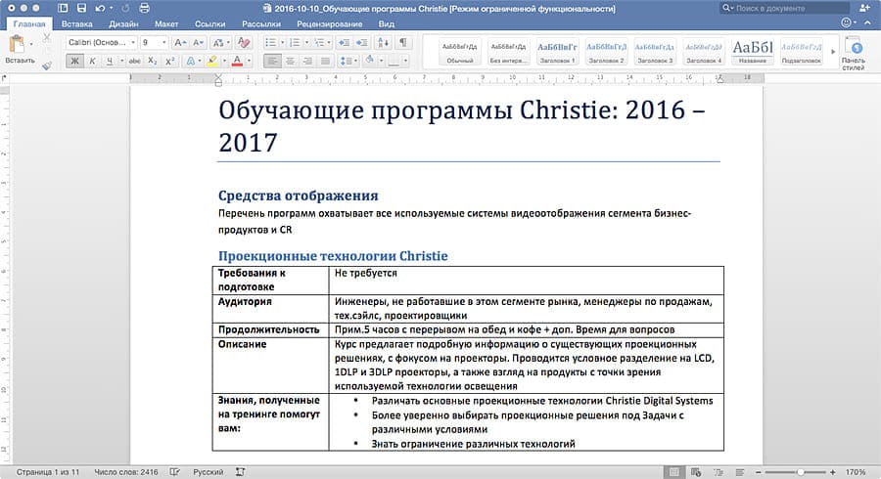Collapse the ribbon with the up chevron
Viewport: 881px width, 479px height.
pos(867,23)
